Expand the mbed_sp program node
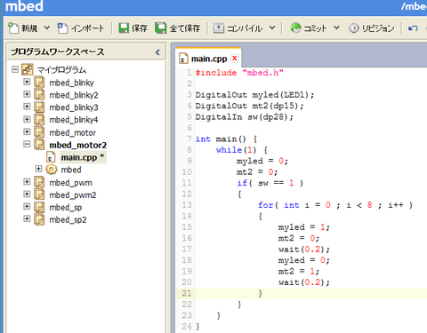 (27, 206)
